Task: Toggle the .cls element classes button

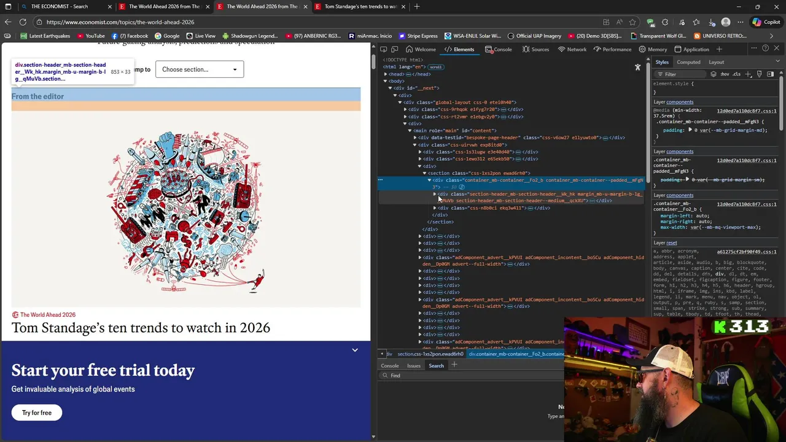Action: tap(736, 74)
